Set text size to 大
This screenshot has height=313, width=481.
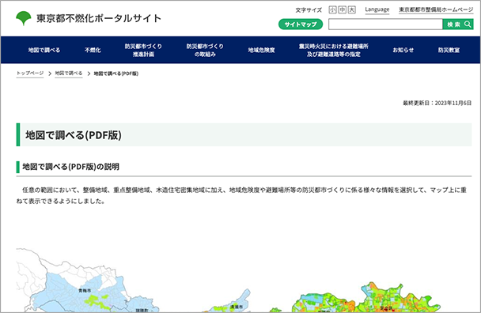(351, 9)
